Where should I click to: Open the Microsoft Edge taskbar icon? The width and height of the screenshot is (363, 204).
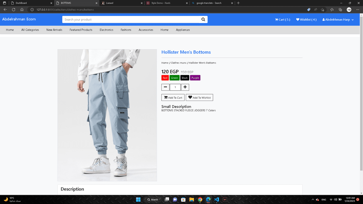pyautogui.click(x=208, y=200)
